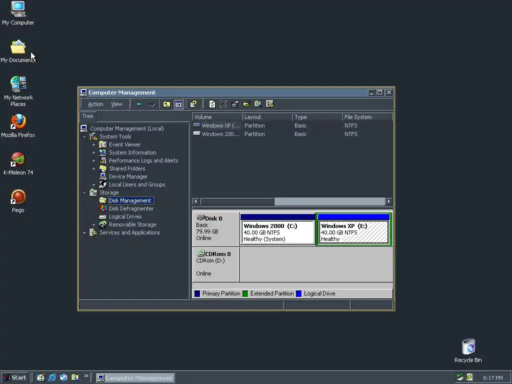
Task: Click the Event Viewer icon in the tree
Action: tap(103, 144)
